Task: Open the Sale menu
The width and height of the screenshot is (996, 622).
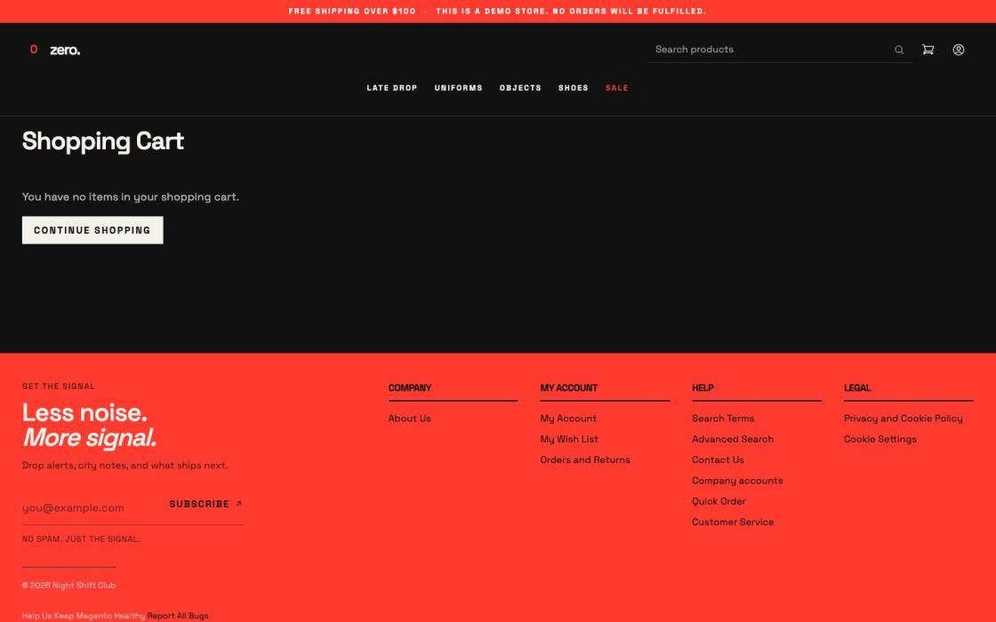Action: tap(617, 88)
